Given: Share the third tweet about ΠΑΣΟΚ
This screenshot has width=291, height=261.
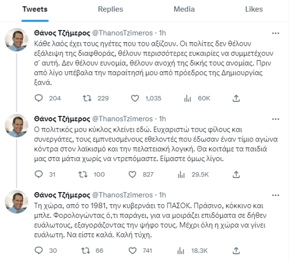Looking at the screenshot, I should point(236,251).
